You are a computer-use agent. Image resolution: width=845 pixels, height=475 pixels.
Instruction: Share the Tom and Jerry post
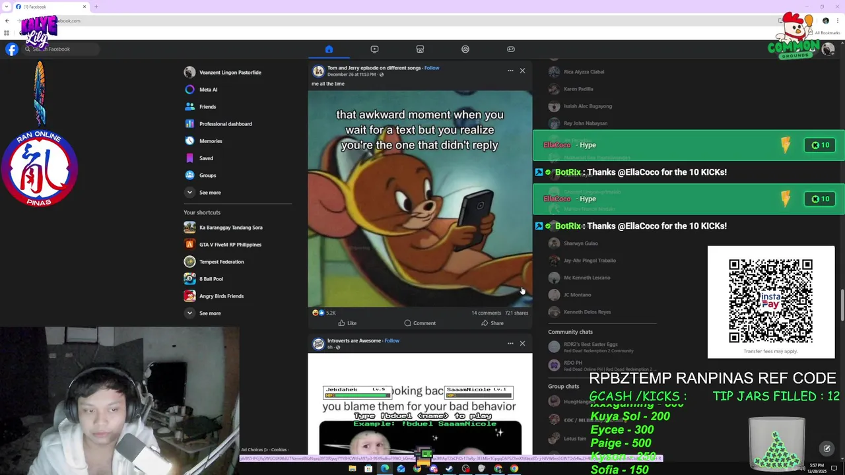[492, 323]
